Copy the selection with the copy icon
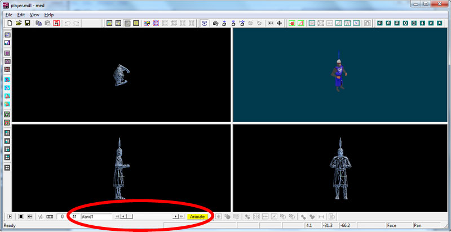 (x=38, y=23)
